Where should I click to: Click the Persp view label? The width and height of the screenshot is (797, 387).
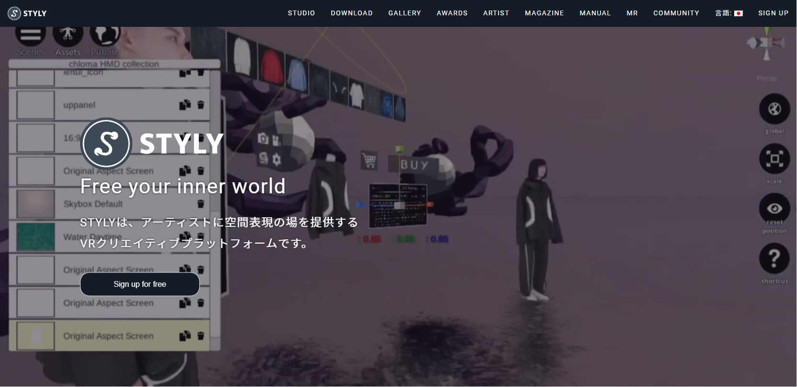click(766, 78)
